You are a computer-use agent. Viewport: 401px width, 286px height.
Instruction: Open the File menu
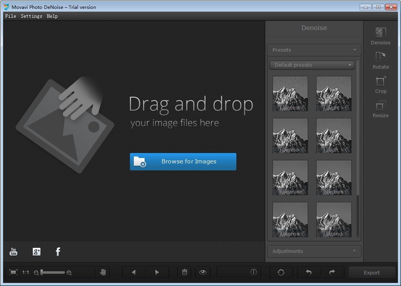point(10,16)
